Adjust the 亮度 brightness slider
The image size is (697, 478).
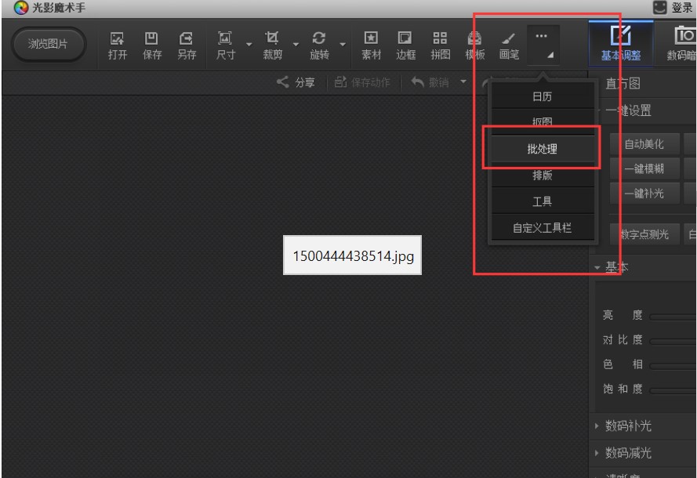point(673,317)
